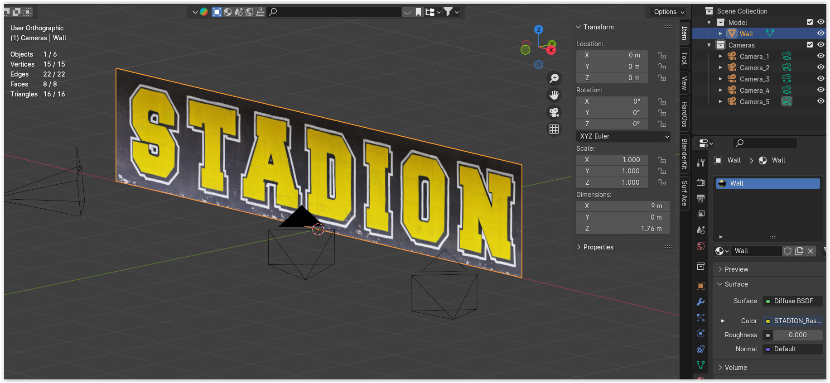
Task: Hide Camera_1 in viewport
Action: (x=820, y=56)
